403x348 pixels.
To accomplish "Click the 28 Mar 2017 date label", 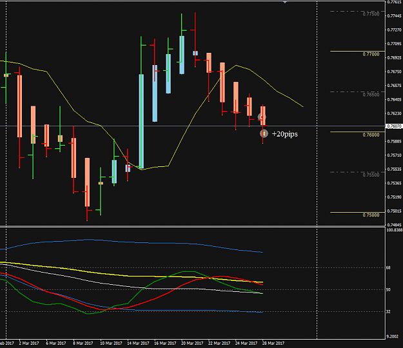I will tap(273, 343).
